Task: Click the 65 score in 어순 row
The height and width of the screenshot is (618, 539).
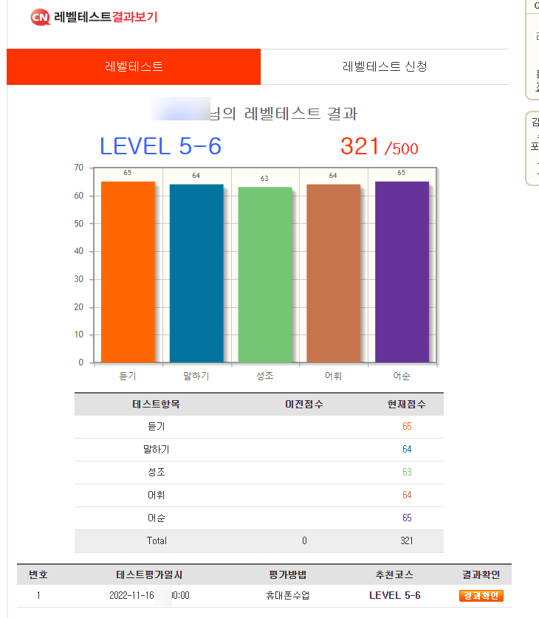Action: click(x=407, y=518)
